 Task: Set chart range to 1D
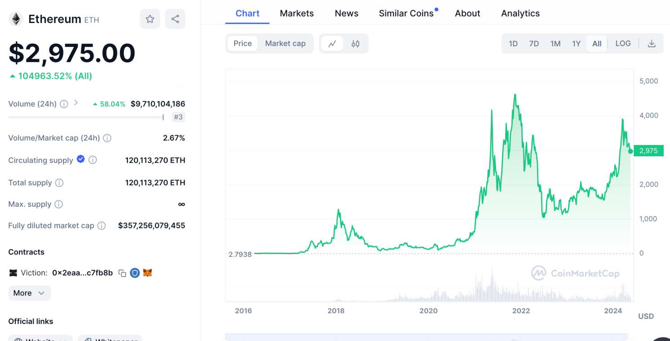tap(513, 44)
